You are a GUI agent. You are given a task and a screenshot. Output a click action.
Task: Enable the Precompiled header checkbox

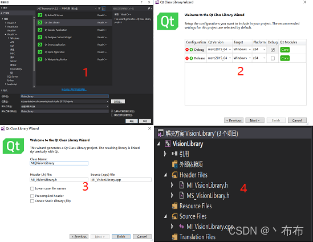[32, 196]
